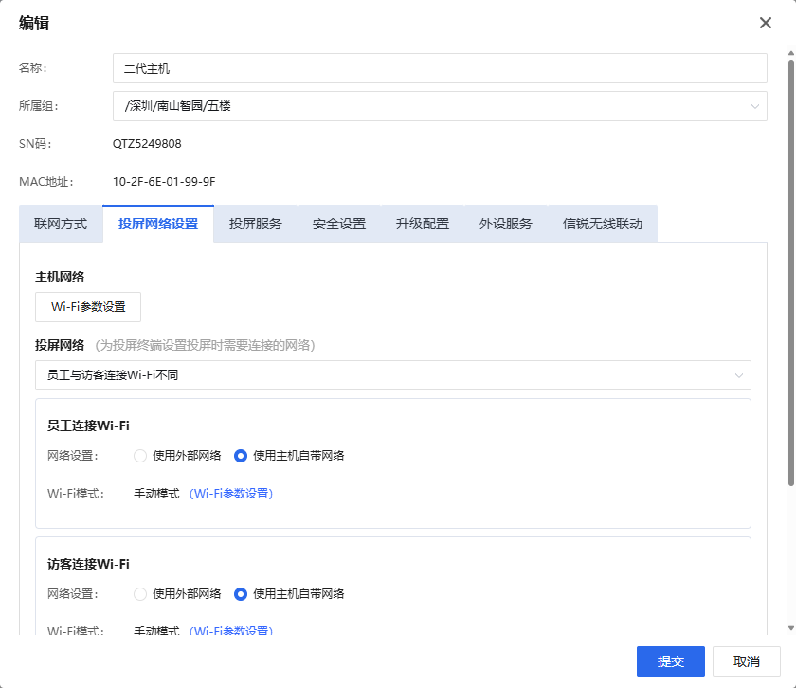Choose 使用主机自带网络 under 访客连接Wi-Fi

tap(241, 594)
